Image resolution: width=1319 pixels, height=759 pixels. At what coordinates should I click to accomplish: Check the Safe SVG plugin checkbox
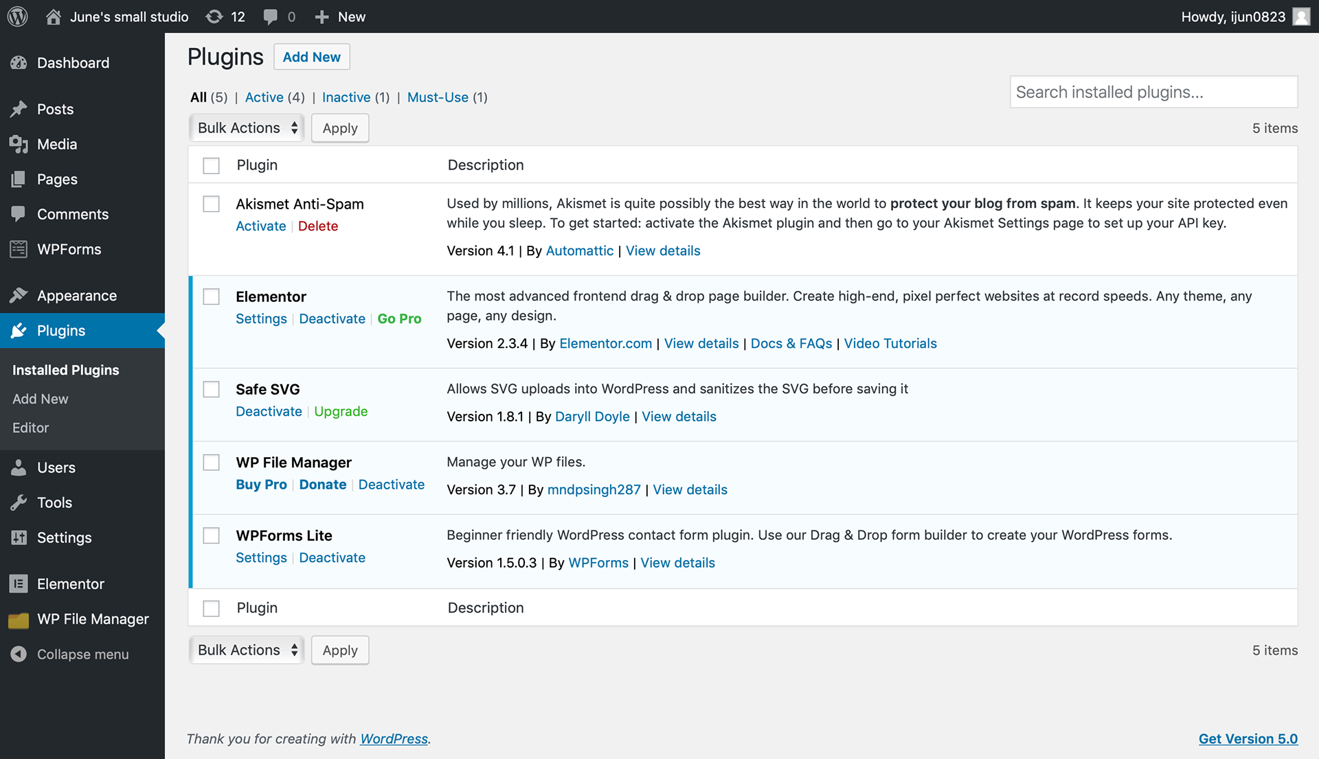point(212,389)
